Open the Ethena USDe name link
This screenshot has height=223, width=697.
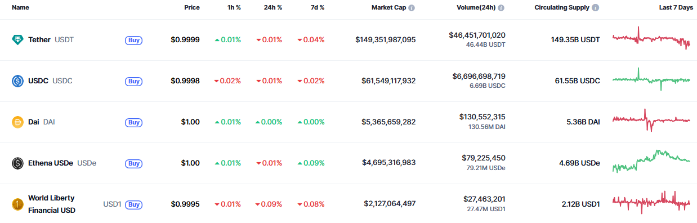tap(51, 163)
